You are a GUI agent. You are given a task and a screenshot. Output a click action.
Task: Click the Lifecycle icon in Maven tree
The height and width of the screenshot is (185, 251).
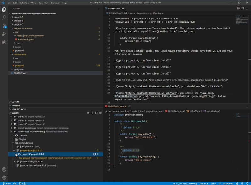point(17,136)
